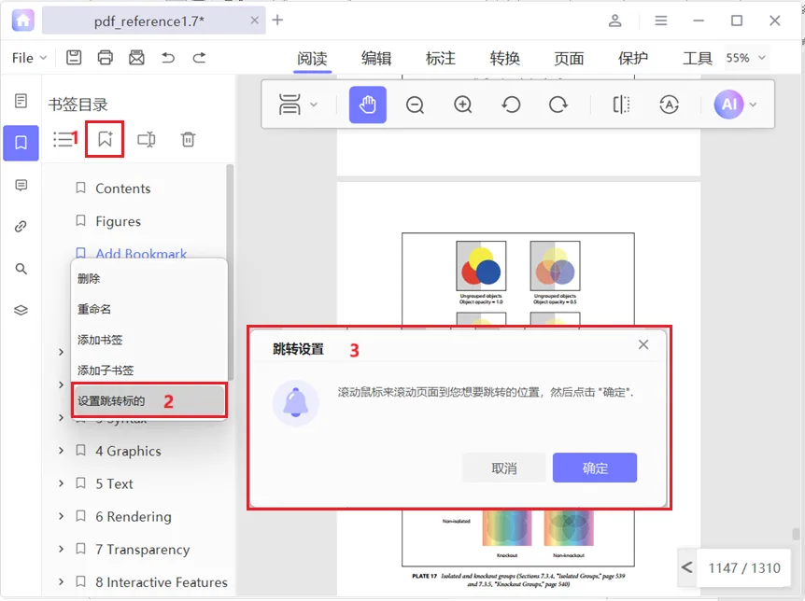Click the page number field 1147 / 1310
This screenshot has width=805, height=601.
click(744, 568)
